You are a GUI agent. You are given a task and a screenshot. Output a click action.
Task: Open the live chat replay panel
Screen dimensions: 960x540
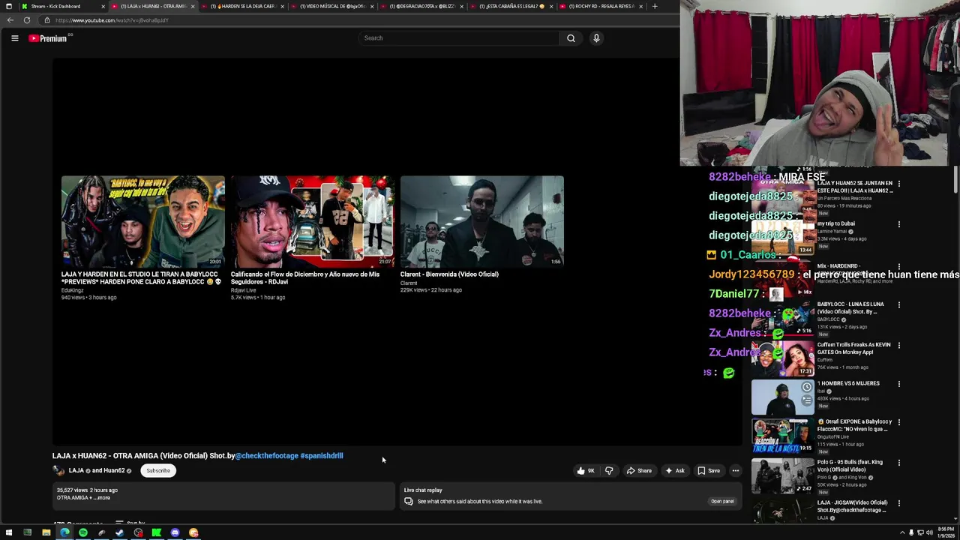722,501
